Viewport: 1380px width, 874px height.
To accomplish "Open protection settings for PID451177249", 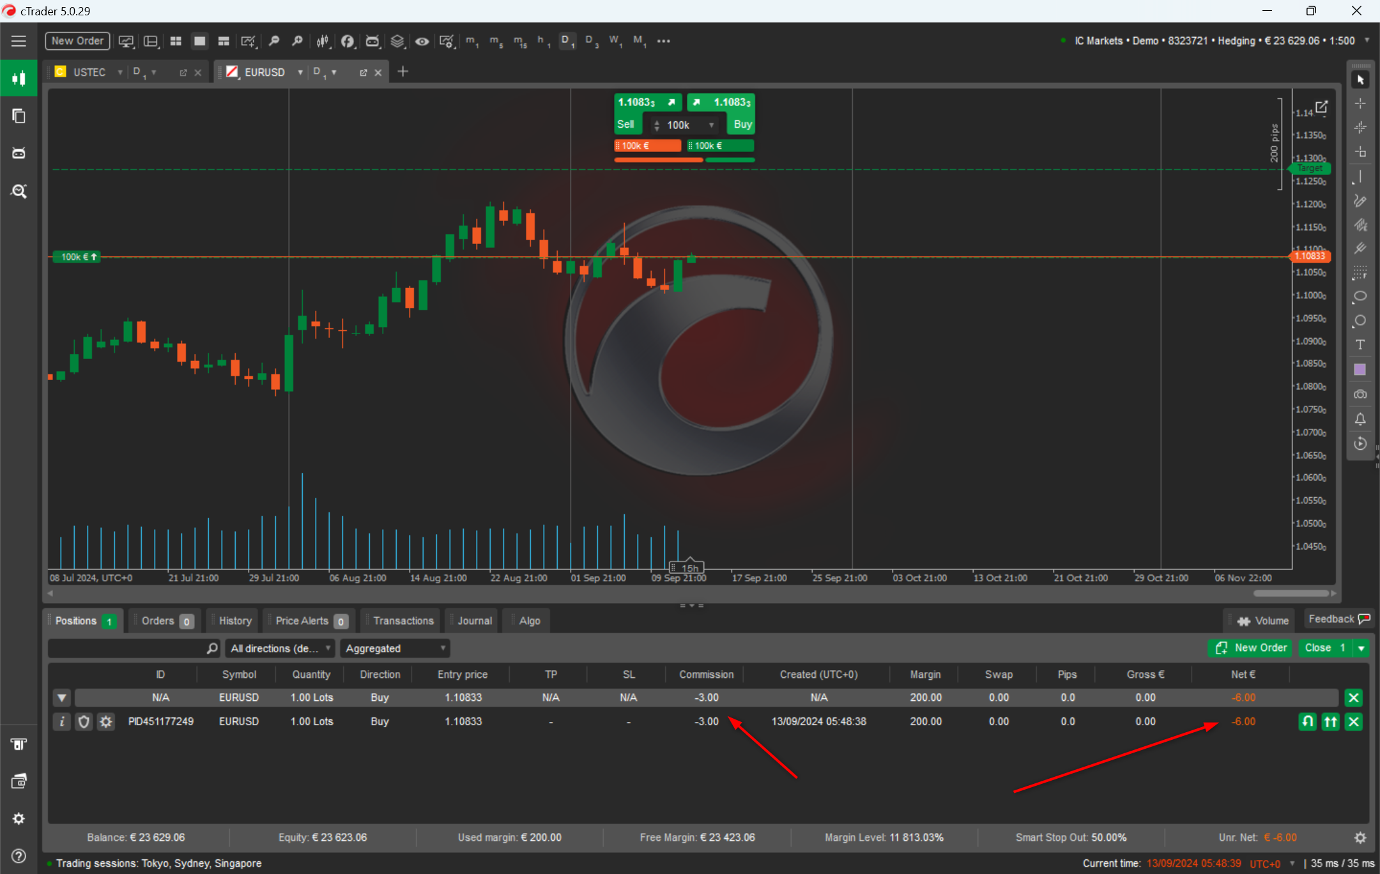I will click(84, 721).
